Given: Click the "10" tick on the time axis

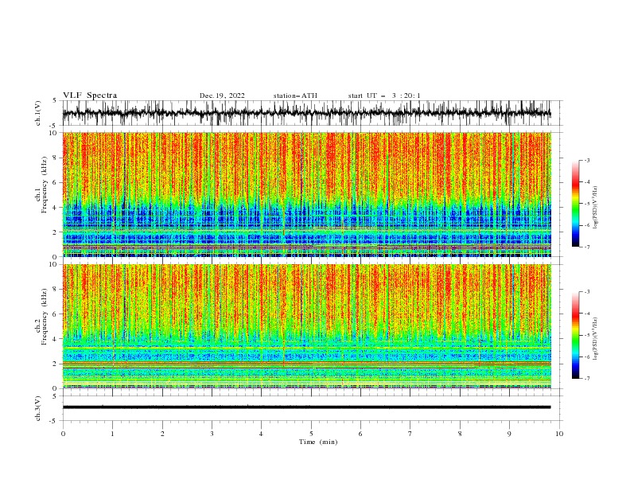Looking at the screenshot, I should pos(559,434).
